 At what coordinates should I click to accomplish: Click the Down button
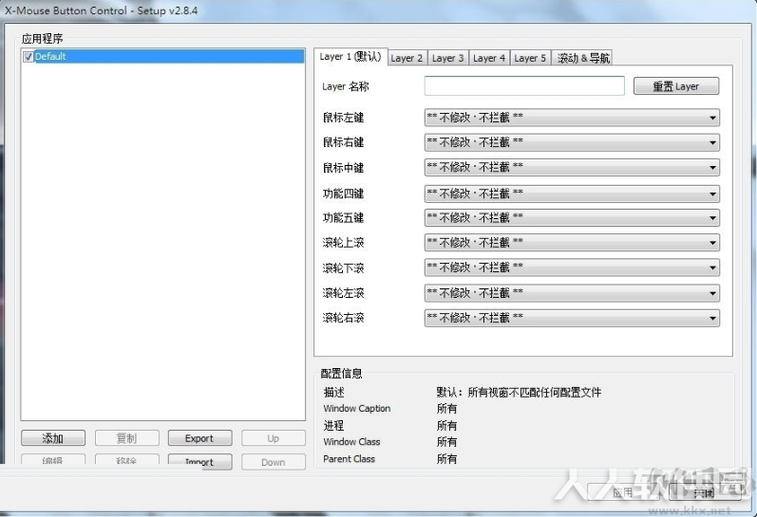tap(274, 461)
